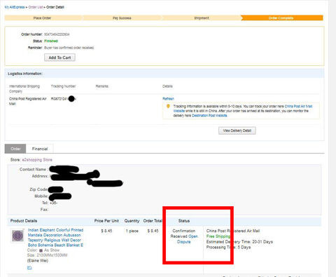Click the order number value
Viewport: 336px width, 277px height.
pos(57,34)
